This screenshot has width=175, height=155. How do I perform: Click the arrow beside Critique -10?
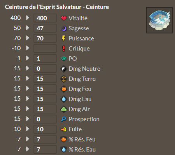[x=27, y=48]
